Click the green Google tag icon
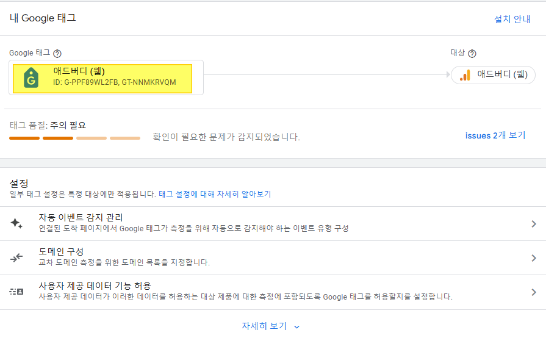This screenshot has width=546, height=338. pyautogui.click(x=31, y=77)
